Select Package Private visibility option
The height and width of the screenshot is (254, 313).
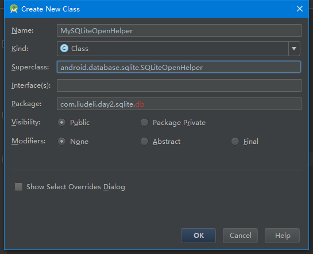point(144,123)
